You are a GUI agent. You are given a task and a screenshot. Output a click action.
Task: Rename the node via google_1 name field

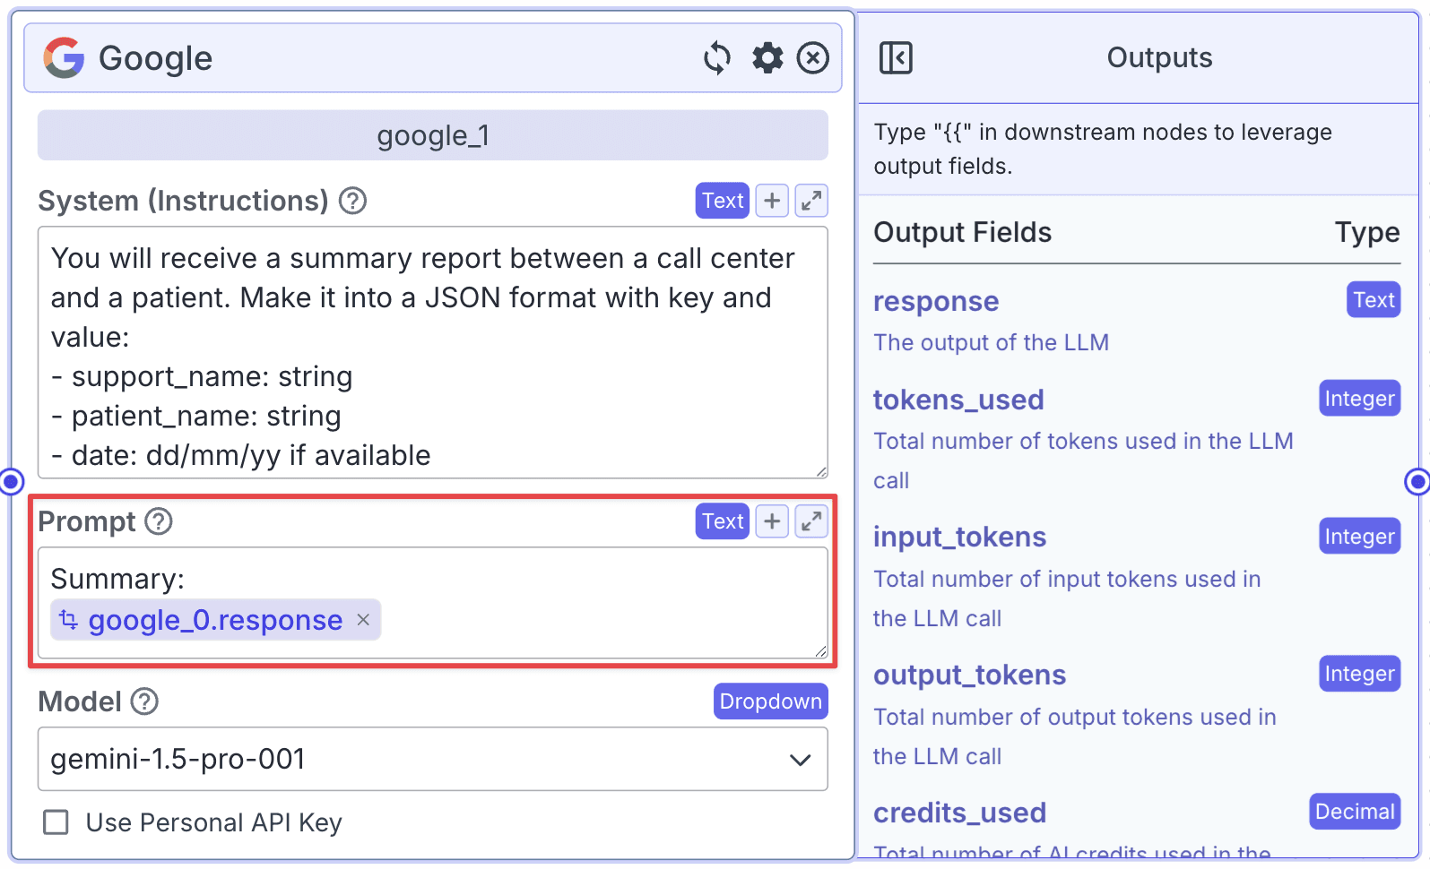pyautogui.click(x=433, y=135)
